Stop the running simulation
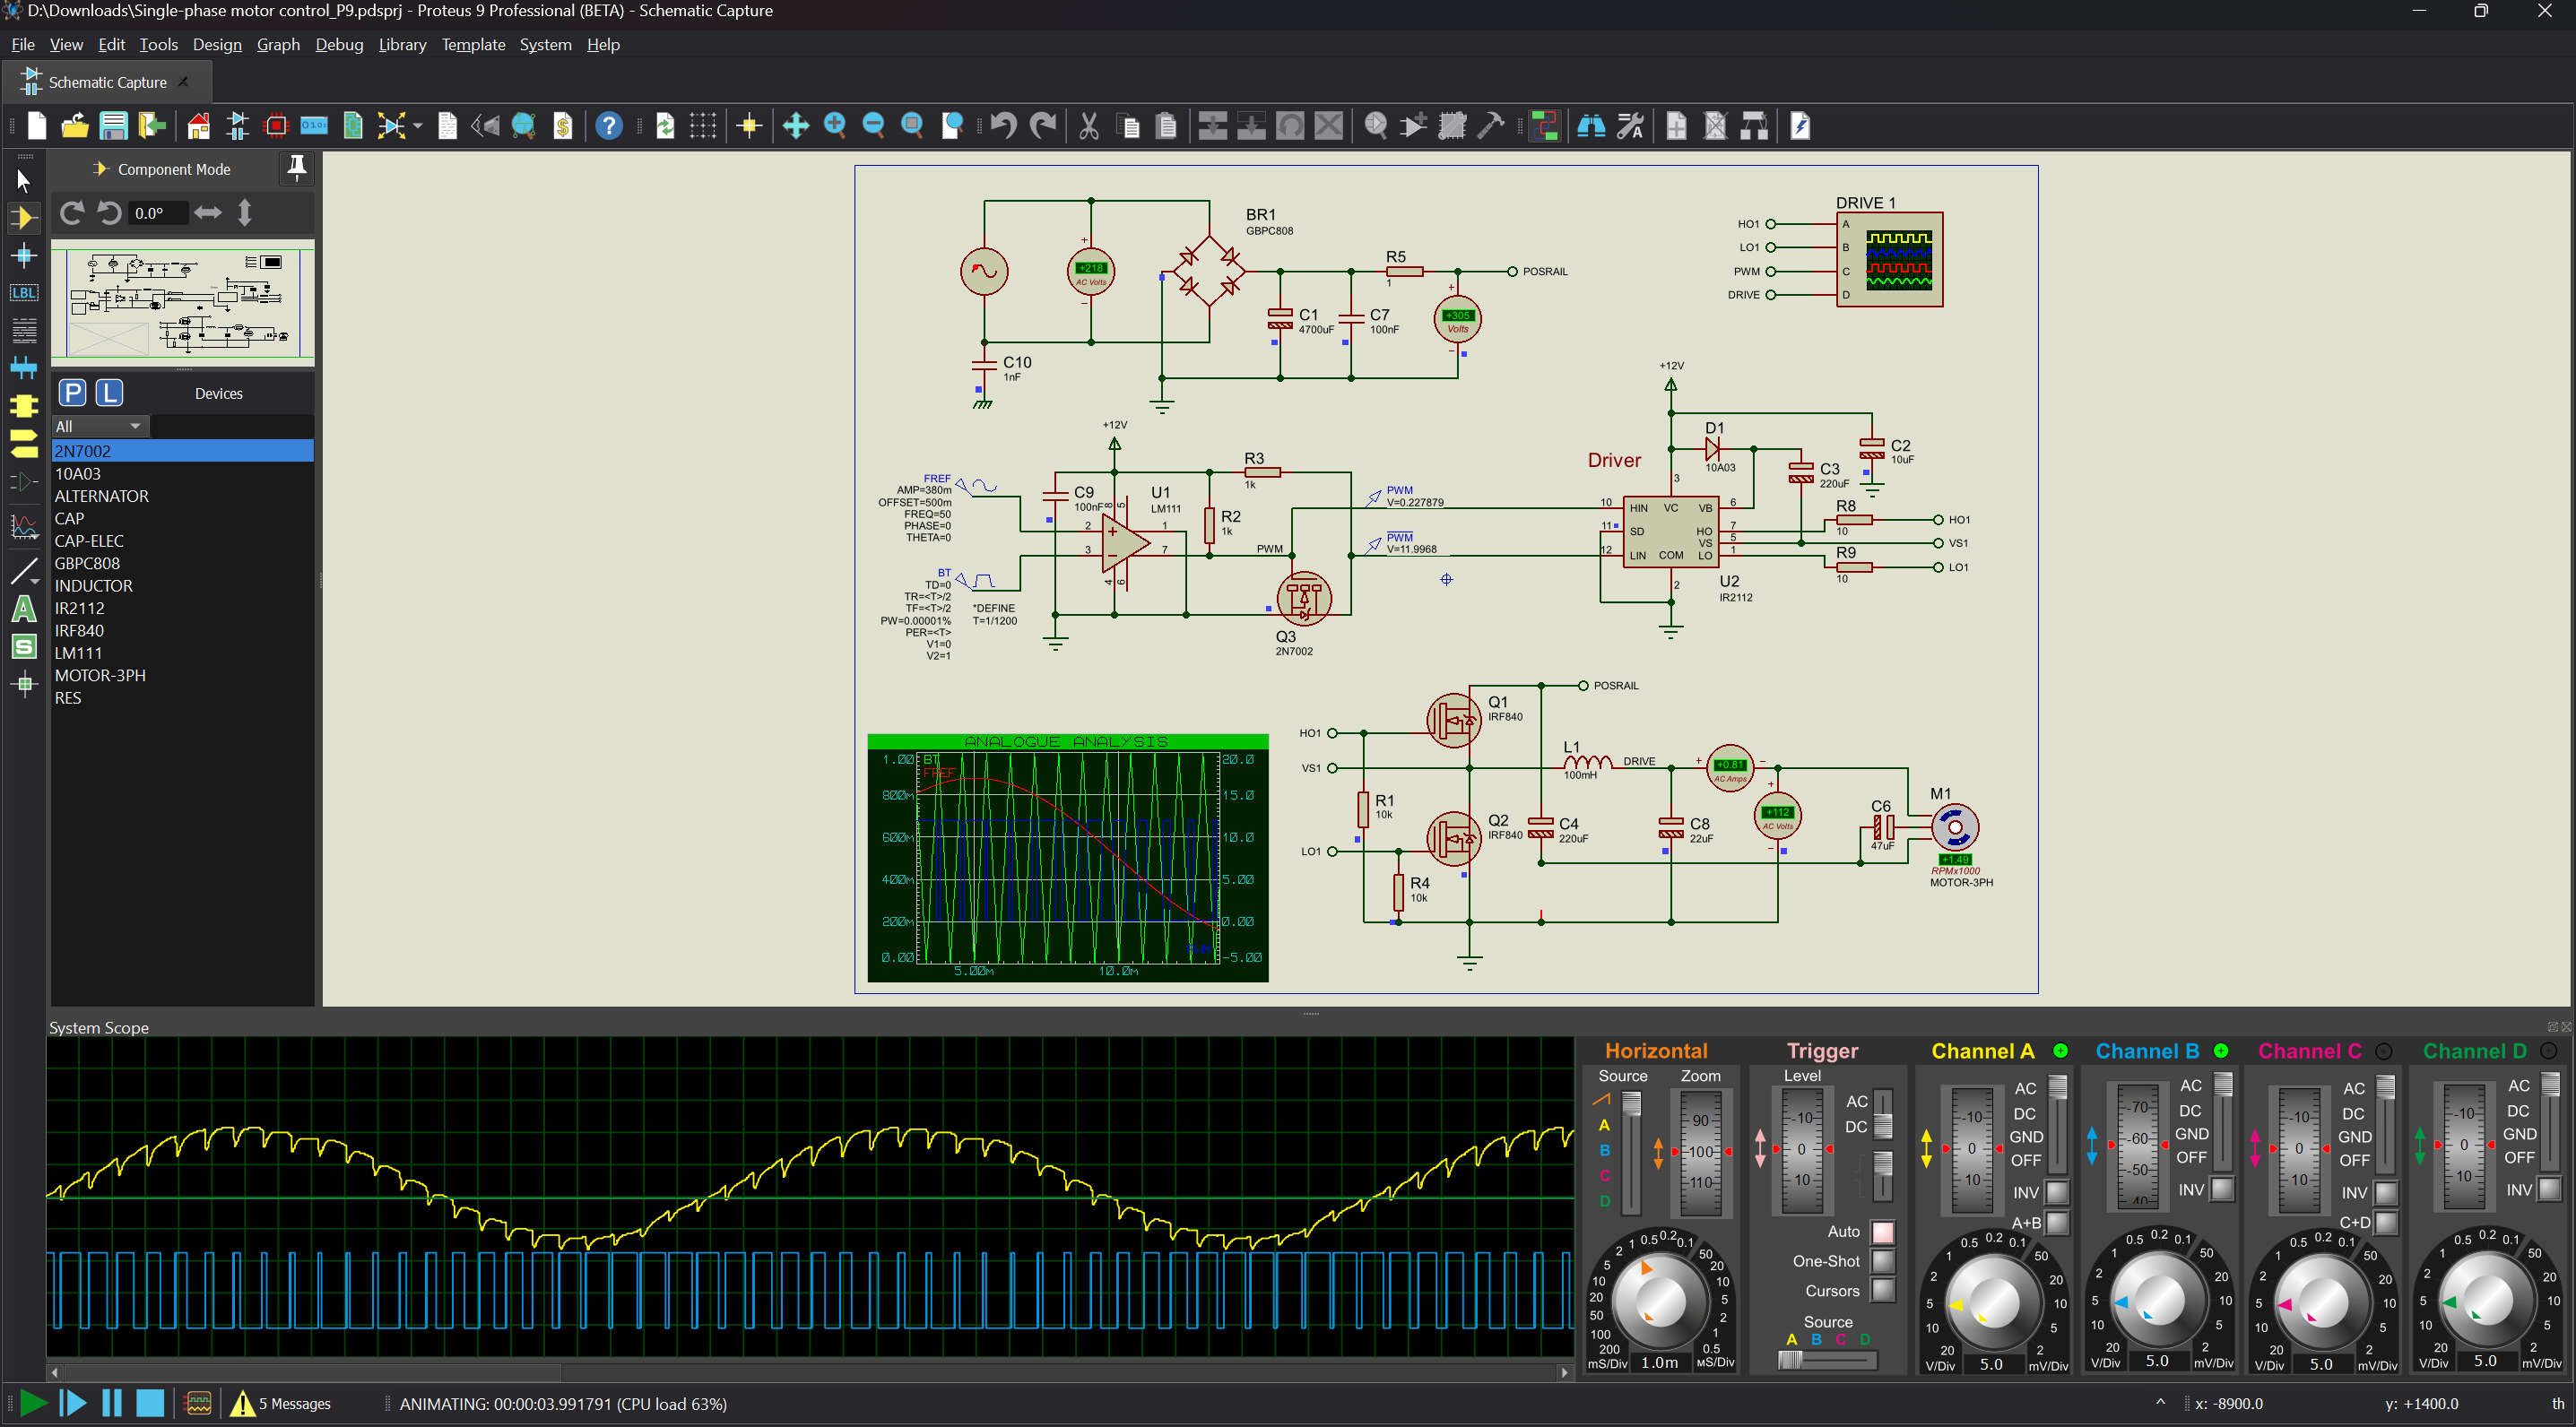 pyautogui.click(x=150, y=1403)
